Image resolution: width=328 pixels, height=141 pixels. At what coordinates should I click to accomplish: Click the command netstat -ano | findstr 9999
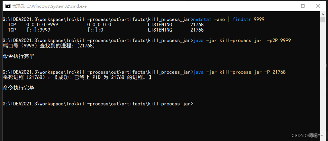[229, 19]
